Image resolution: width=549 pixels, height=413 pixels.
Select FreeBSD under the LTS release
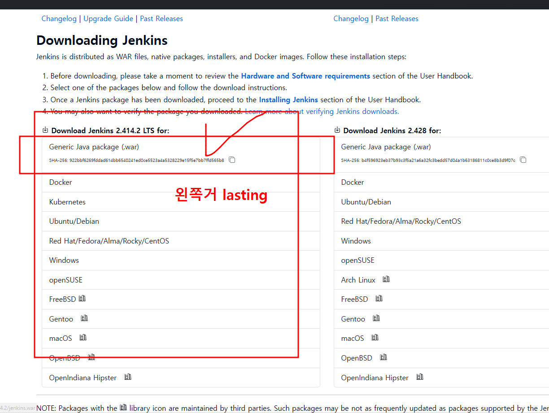click(181, 299)
